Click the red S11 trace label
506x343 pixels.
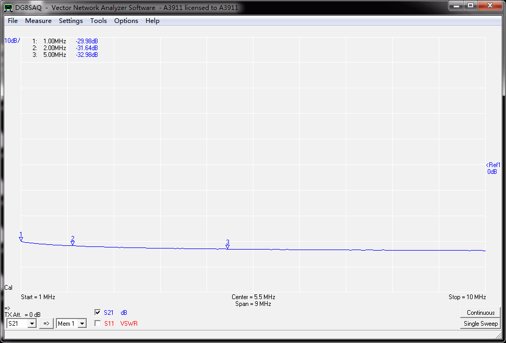click(x=109, y=323)
